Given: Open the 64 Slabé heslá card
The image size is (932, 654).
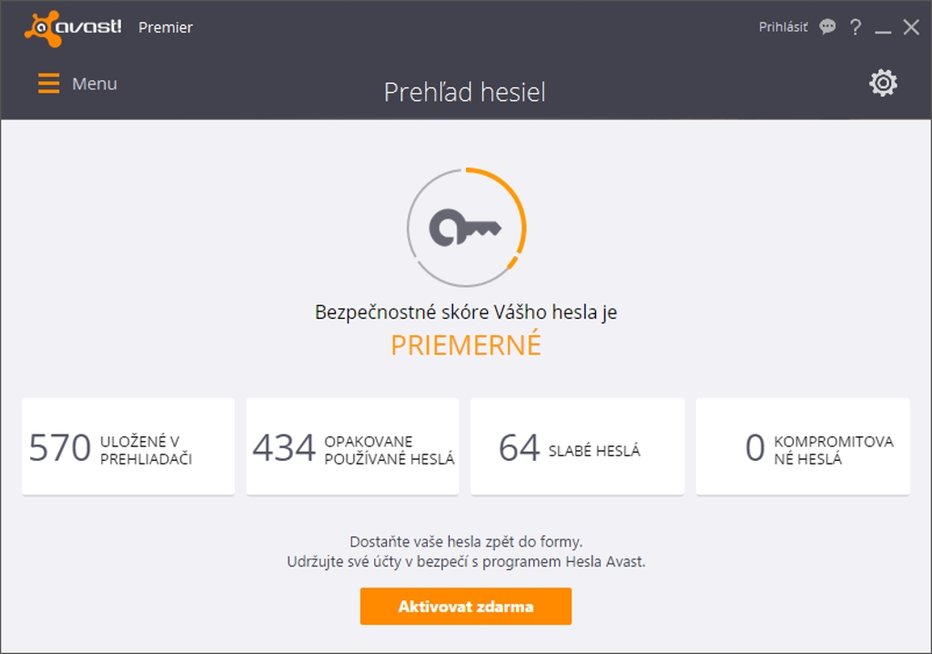Looking at the screenshot, I should click(x=577, y=446).
